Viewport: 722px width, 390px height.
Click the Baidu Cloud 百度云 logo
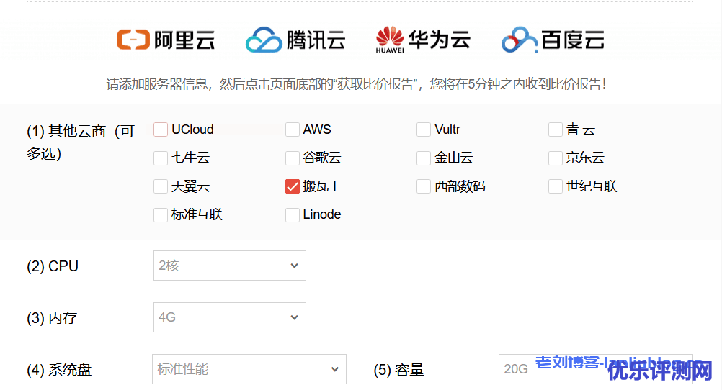click(x=553, y=40)
